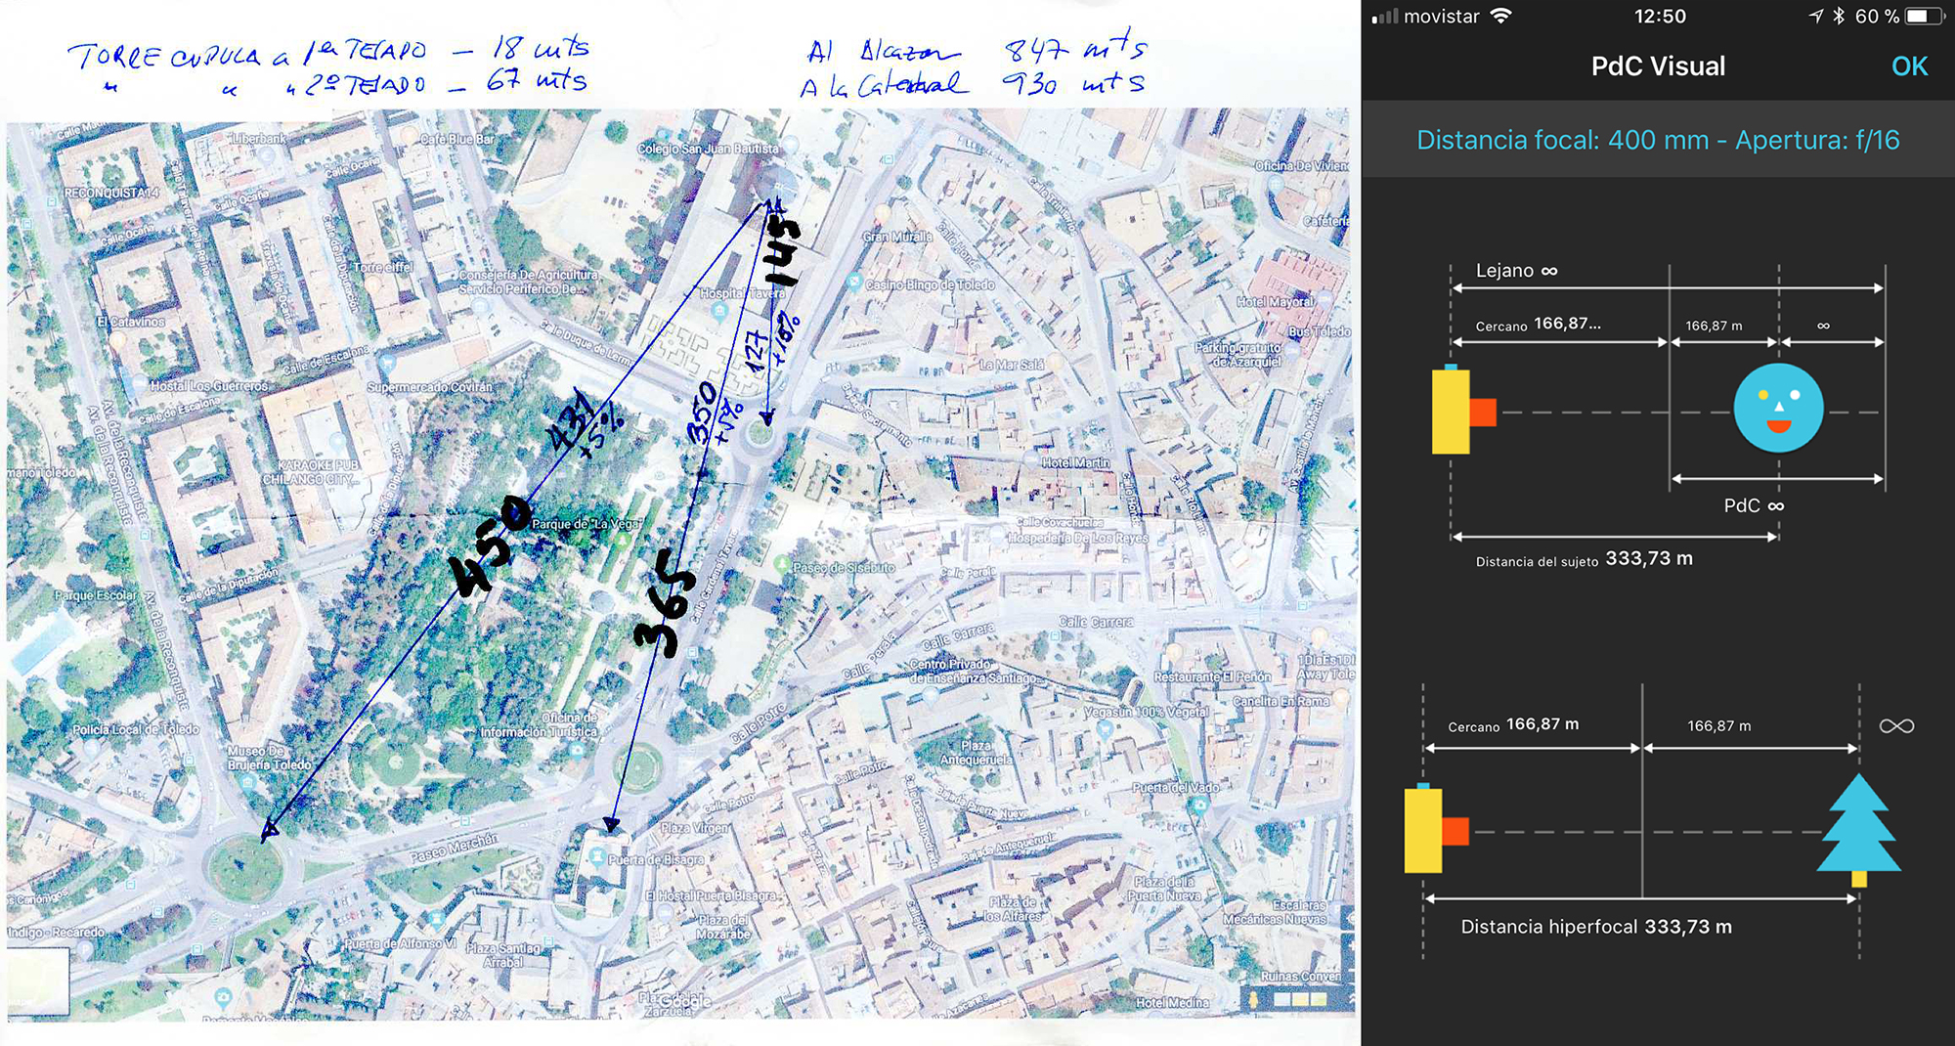Click the Puerta de Bisagra map marker
Viewport: 1955px width, 1046px height.
click(x=597, y=857)
